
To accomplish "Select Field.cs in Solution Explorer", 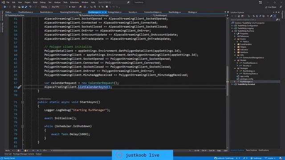I will 246,42.
